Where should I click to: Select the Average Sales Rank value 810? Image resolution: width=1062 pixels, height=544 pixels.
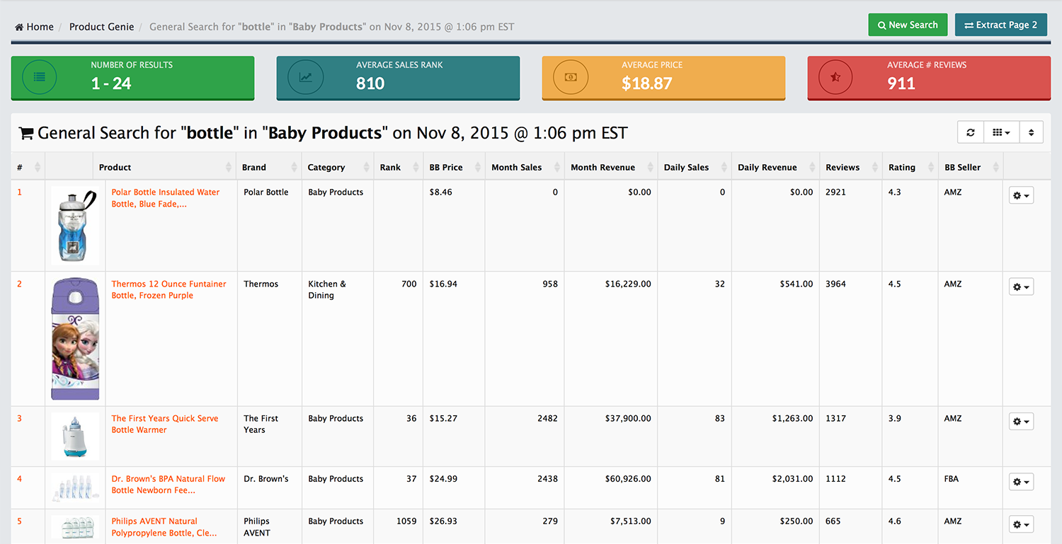click(370, 83)
